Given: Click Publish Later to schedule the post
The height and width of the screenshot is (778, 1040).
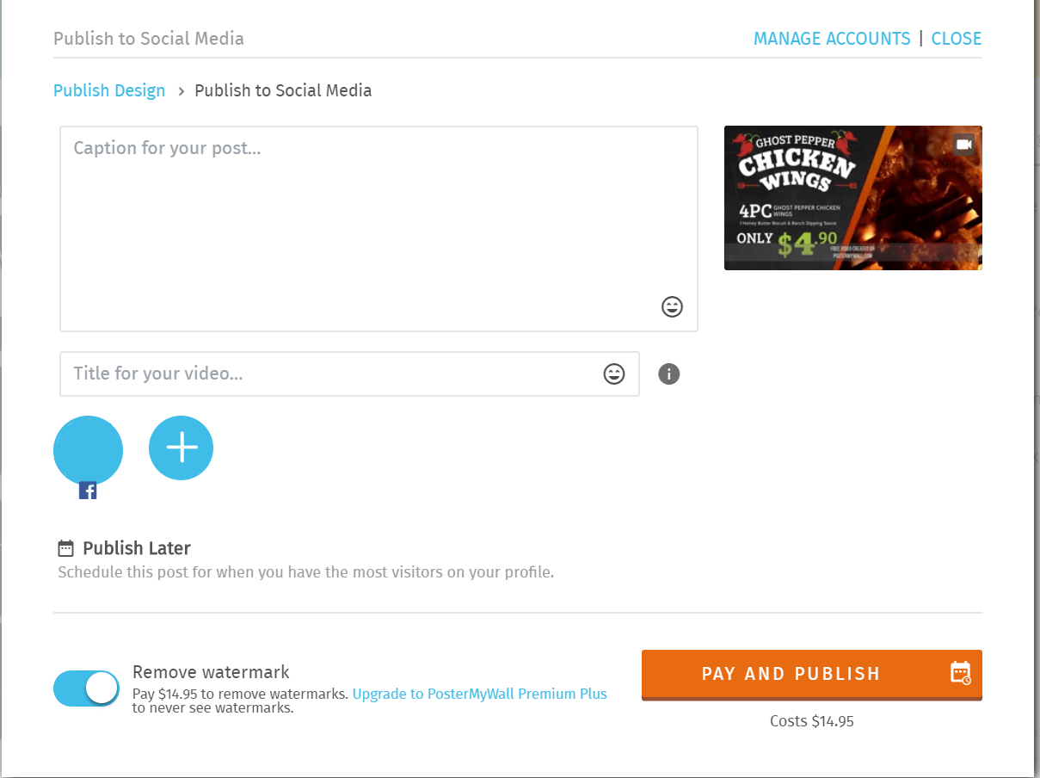Looking at the screenshot, I should click(136, 547).
